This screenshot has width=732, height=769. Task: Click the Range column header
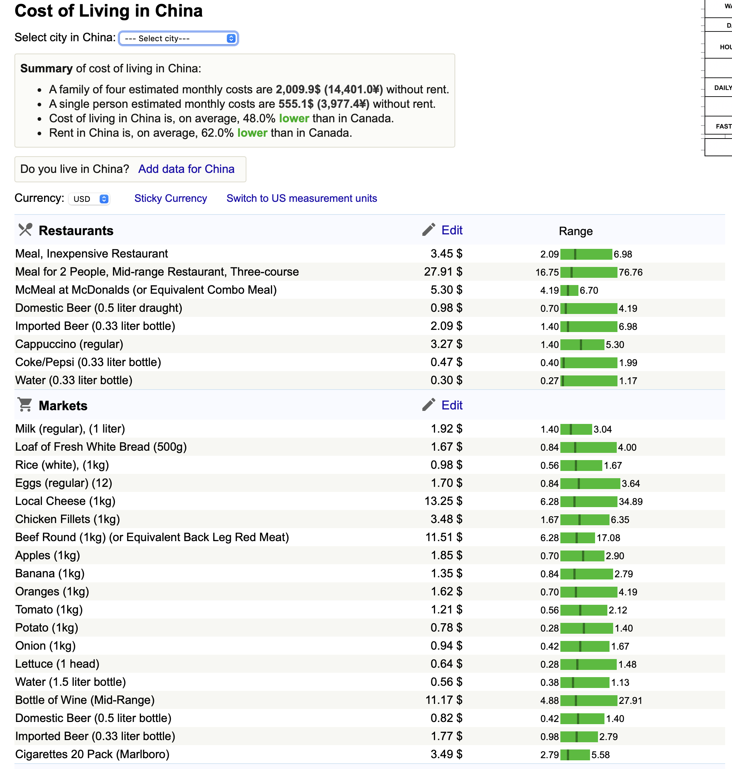[576, 231]
